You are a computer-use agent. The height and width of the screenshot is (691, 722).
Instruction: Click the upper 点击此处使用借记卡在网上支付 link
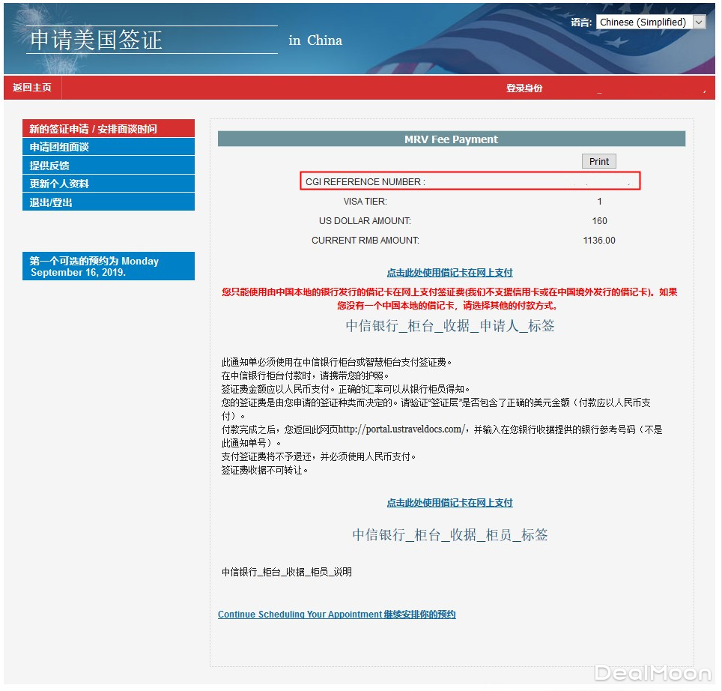point(449,273)
